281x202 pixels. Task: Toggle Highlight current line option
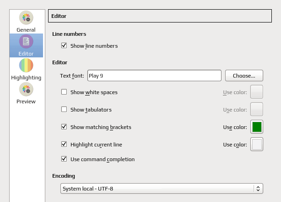point(64,144)
